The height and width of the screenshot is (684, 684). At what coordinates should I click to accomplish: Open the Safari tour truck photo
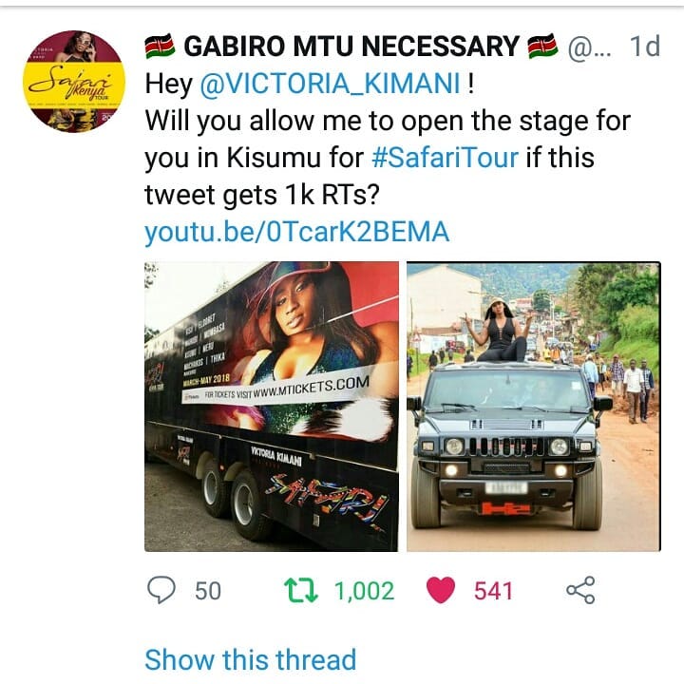point(272,407)
